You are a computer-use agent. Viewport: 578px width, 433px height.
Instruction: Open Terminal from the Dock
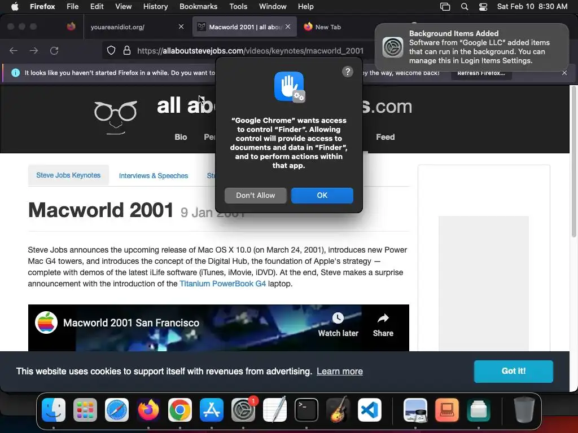coord(306,410)
